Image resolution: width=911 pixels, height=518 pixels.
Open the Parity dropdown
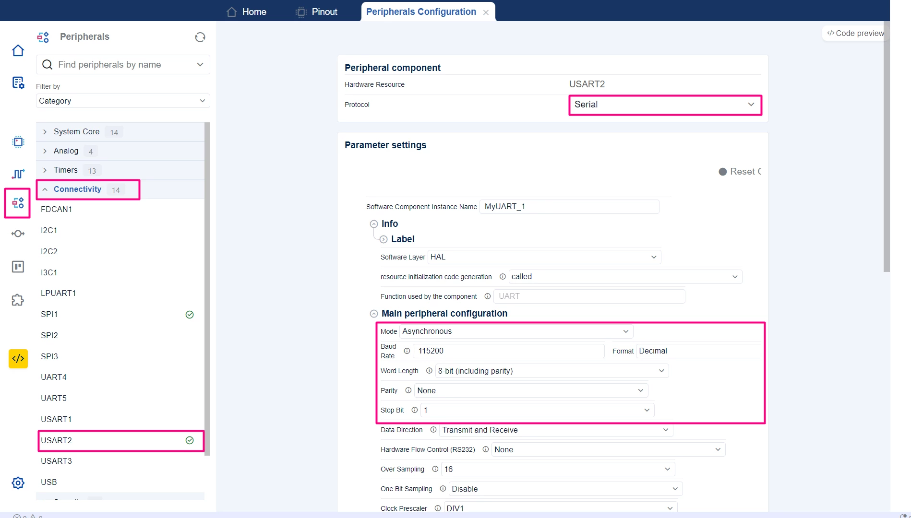531,390
